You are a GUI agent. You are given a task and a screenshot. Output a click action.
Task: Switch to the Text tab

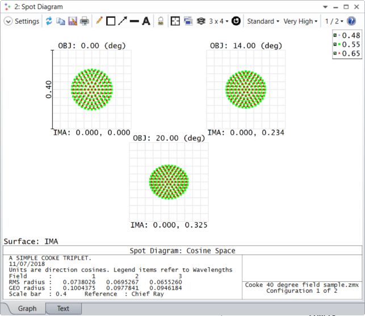(63, 308)
